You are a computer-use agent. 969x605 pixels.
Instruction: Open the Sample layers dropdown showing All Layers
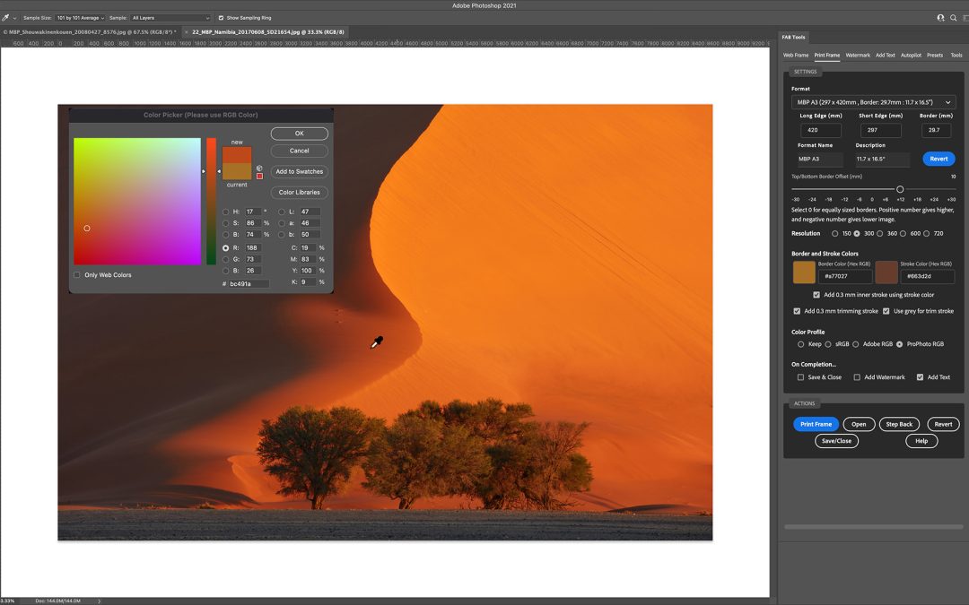[x=170, y=17]
